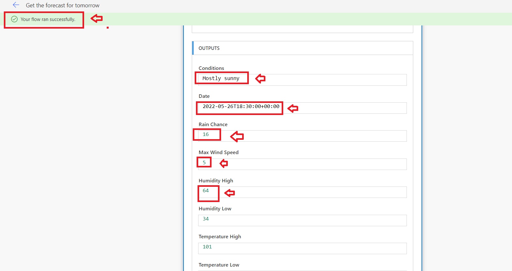Select the Rain Chance value 16

point(206,134)
